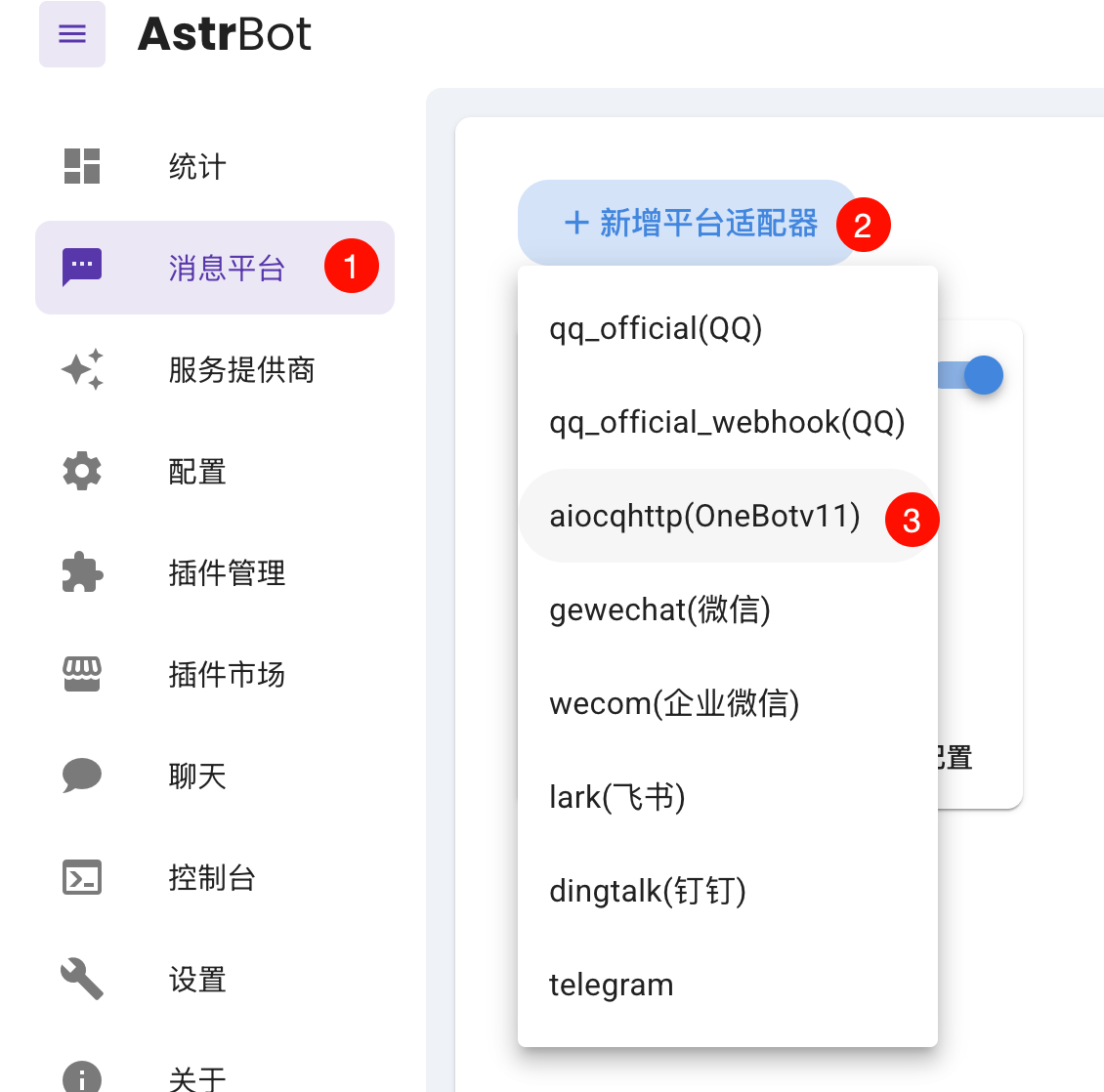This screenshot has width=1104, height=1092.
Task: Open the statistics dashboard icon
Action: click(82, 166)
